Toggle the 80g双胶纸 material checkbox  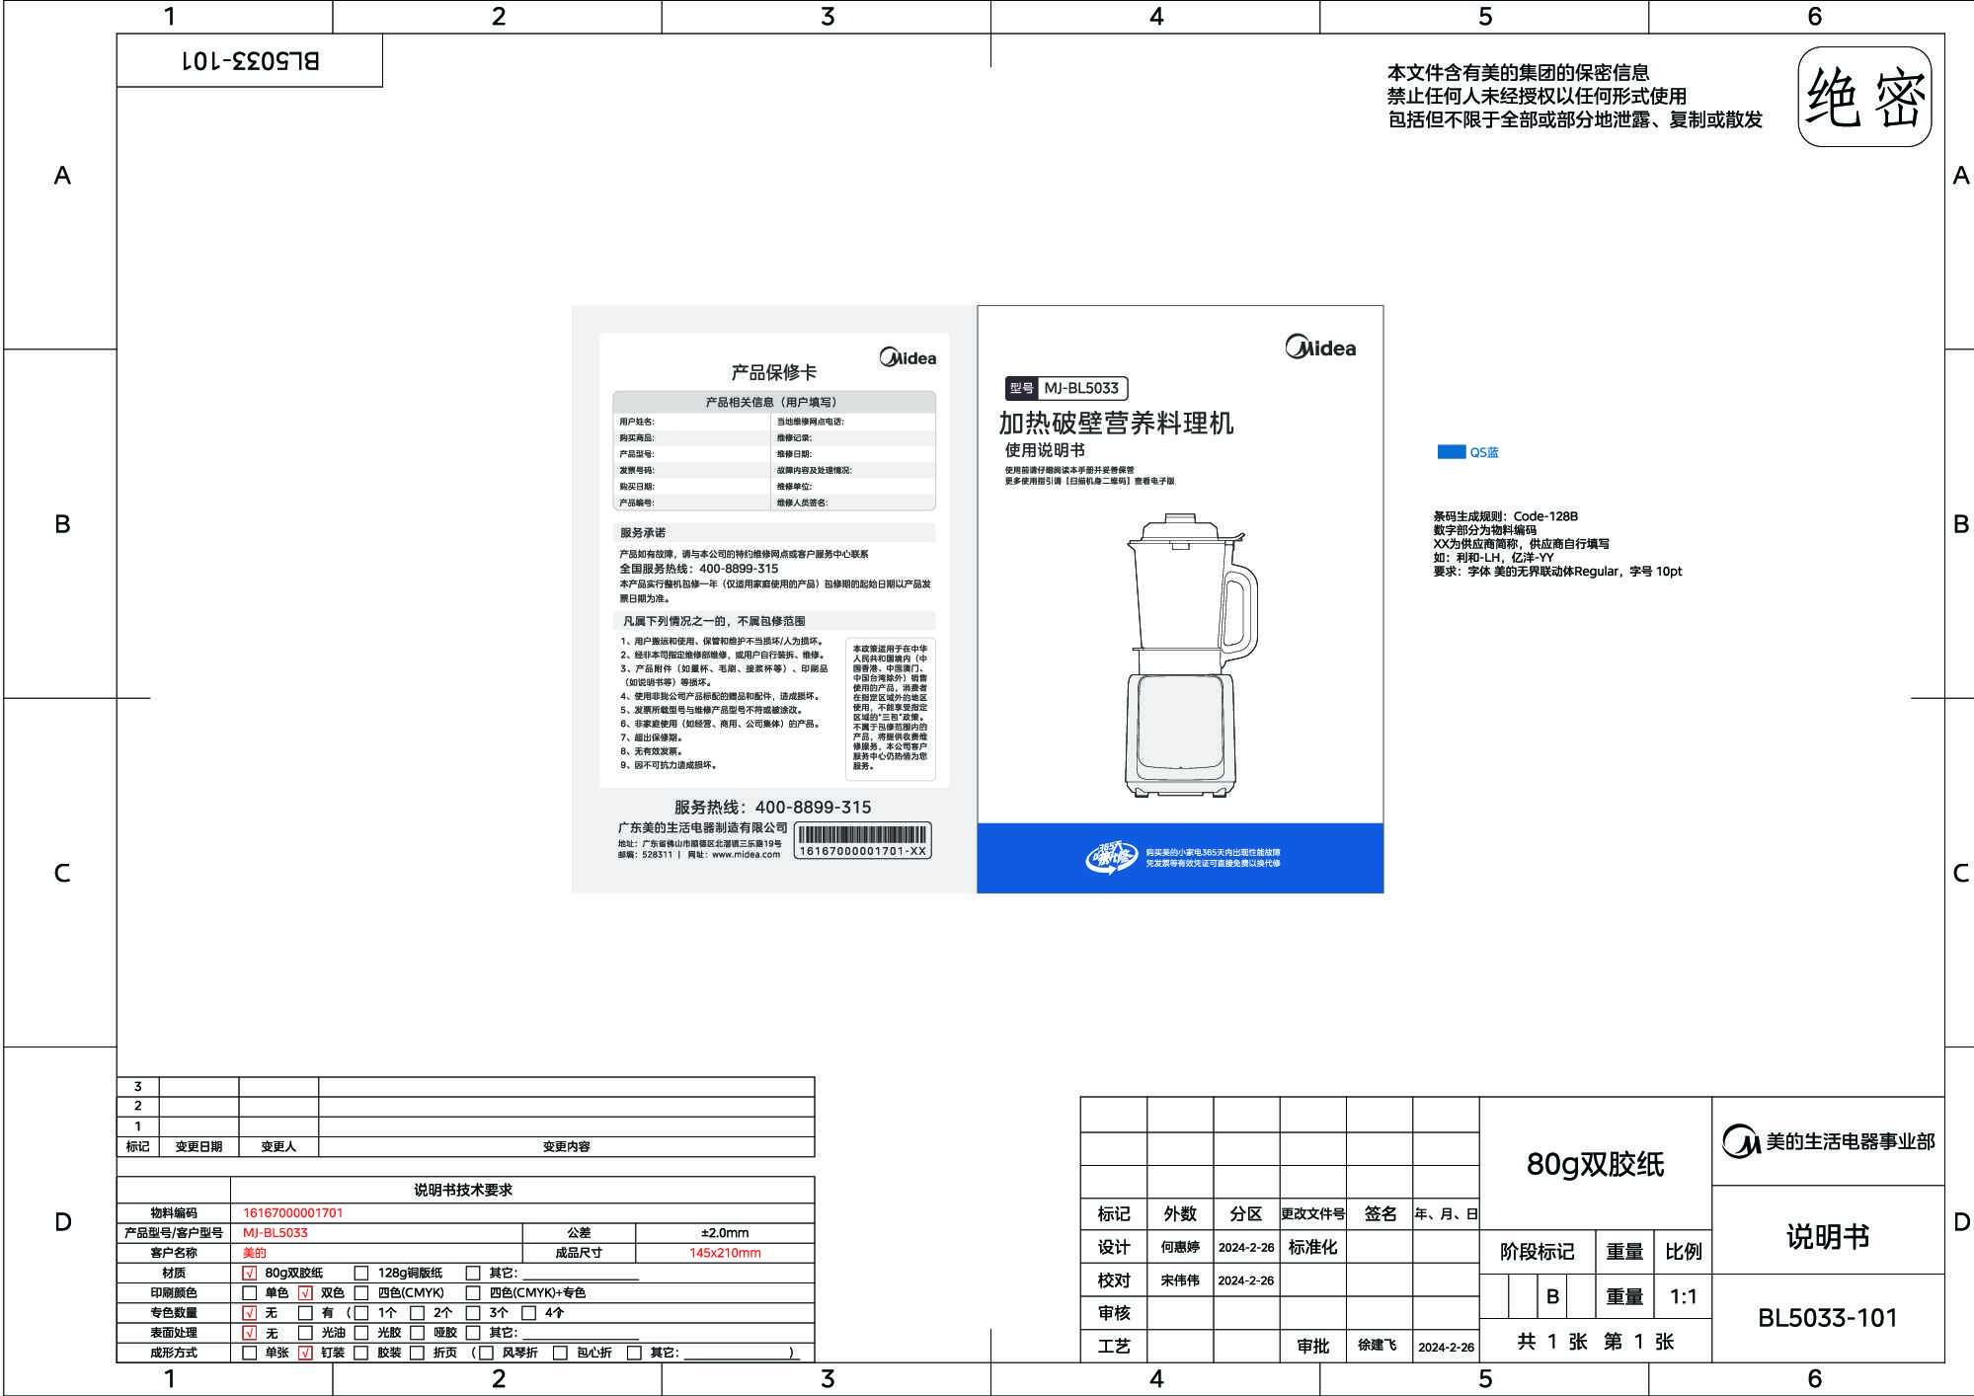coord(250,1274)
